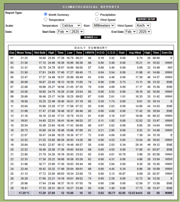The height and width of the screenshot is (202, 180).
Task: Click the Dom Dir column header
Action: pyautogui.click(x=167, y=53)
